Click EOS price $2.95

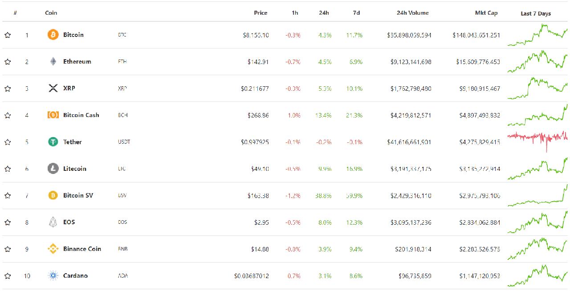[x=261, y=222]
